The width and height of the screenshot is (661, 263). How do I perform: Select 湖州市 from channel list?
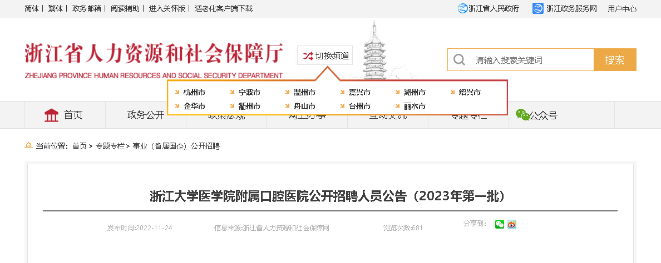pyautogui.click(x=415, y=93)
